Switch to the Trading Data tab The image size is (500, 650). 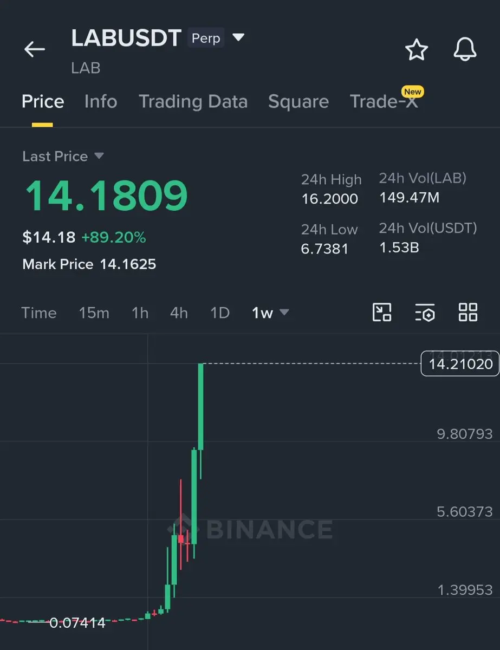193,102
